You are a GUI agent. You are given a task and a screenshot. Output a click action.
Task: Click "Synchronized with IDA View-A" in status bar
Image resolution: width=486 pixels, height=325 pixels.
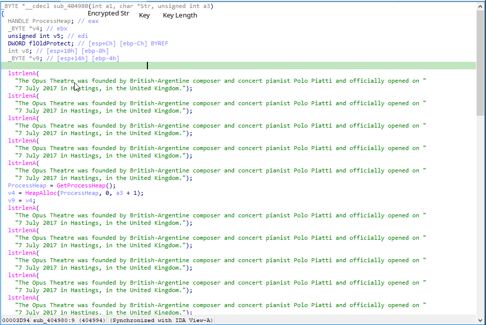pos(161,320)
